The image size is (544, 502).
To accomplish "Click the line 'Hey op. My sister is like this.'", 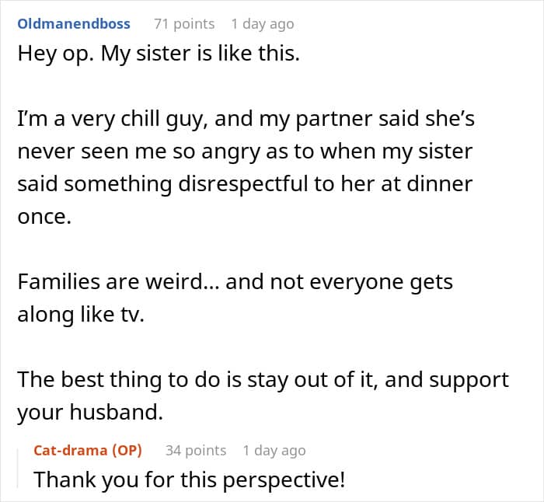I will tap(159, 54).
